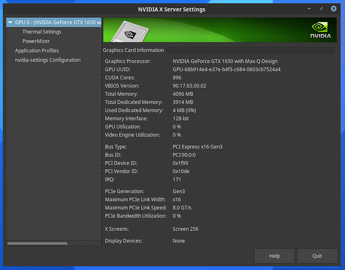Image resolution: width=345 pixels, height=270 pixels.
Task: Open PowerMizer page
Action: pos(36,41)
